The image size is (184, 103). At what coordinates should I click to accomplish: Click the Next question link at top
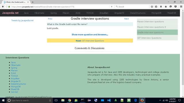[x=126, y=19]
